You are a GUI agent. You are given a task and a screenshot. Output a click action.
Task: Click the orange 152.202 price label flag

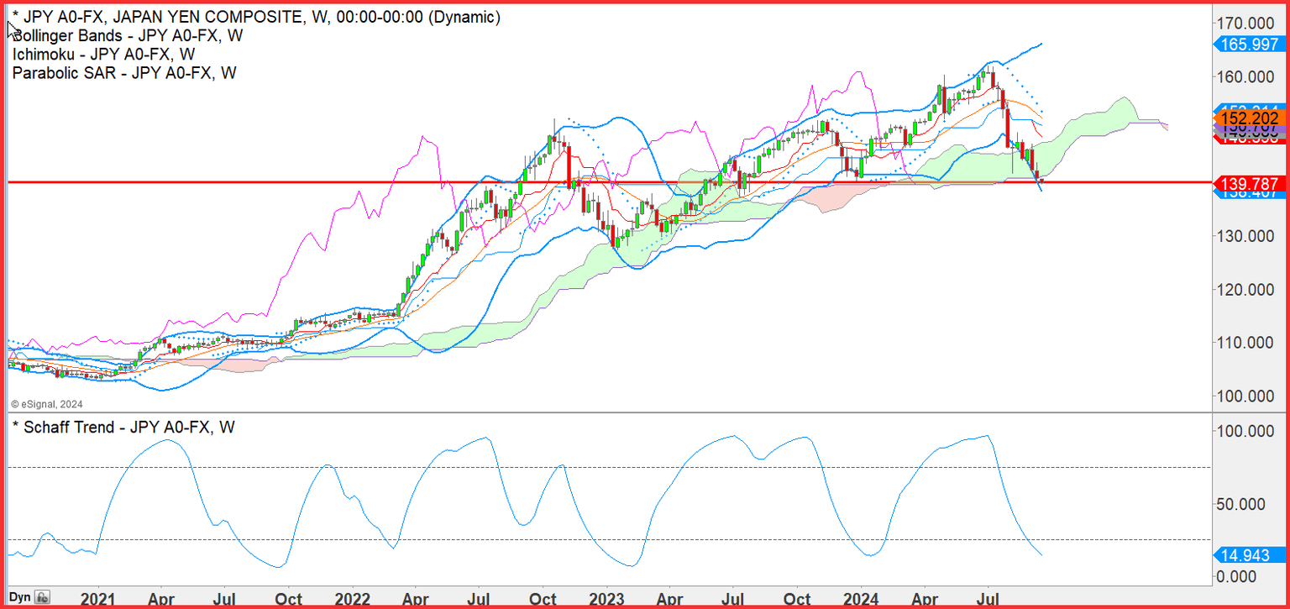click(1251, 118)
